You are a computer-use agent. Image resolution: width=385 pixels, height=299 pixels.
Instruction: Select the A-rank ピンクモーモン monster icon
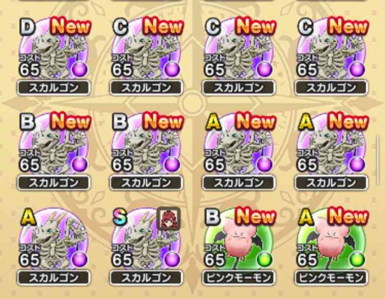[x=331, y=239]
